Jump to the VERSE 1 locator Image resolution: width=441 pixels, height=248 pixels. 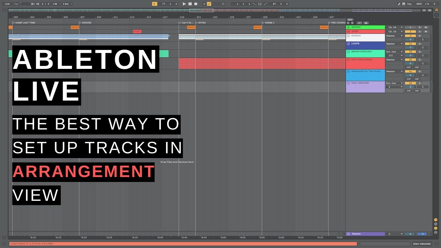268,23
